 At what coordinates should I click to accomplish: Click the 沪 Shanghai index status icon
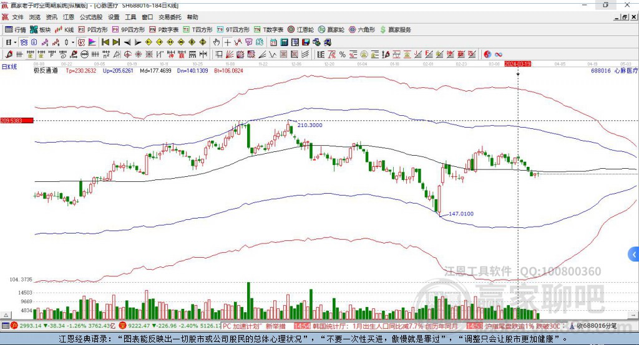pyautogui.click(x=14, y=326)
